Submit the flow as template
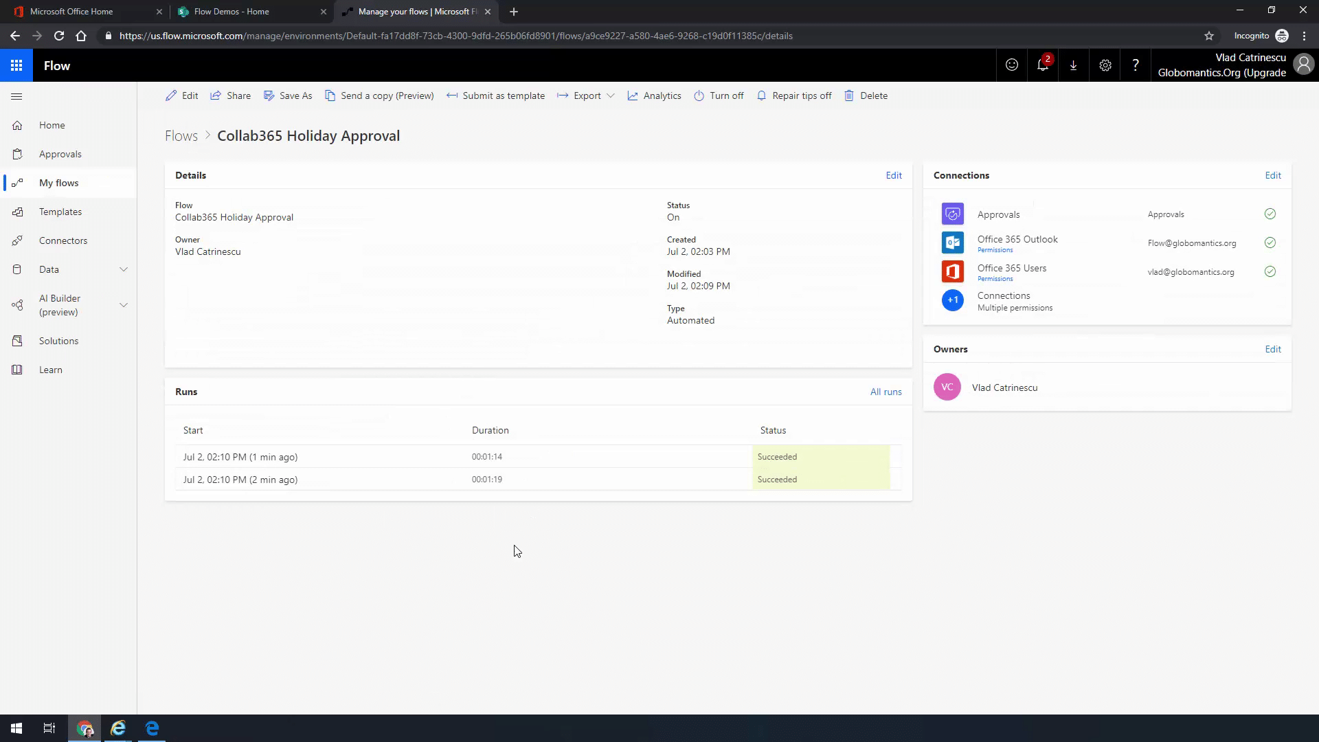The image size is (1319, 742). pos(495,95)
